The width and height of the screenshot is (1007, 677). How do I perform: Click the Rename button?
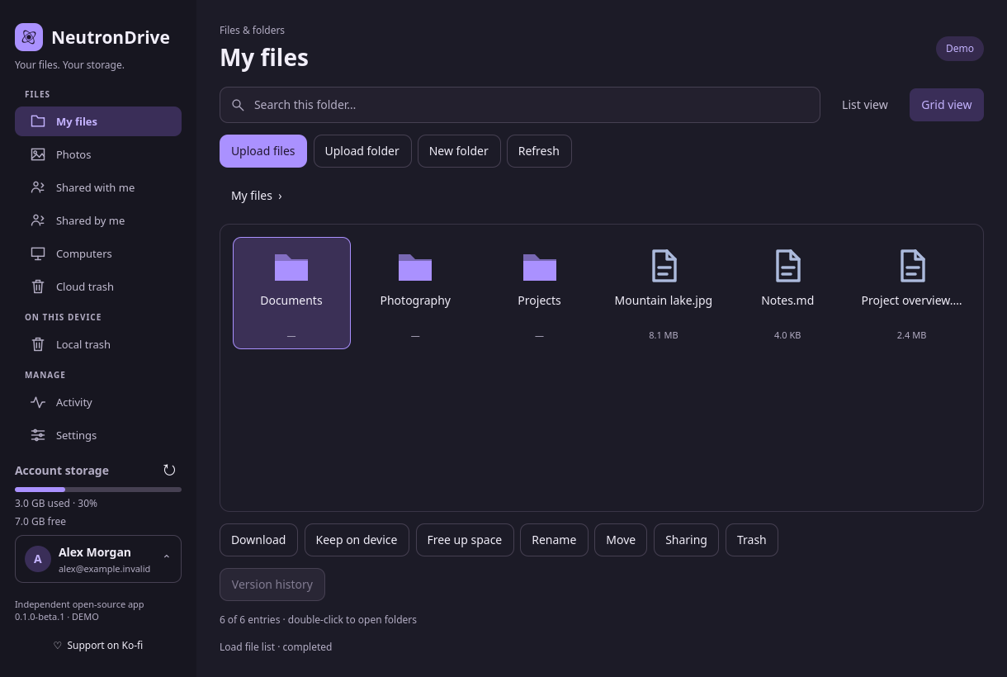point(554,540)
